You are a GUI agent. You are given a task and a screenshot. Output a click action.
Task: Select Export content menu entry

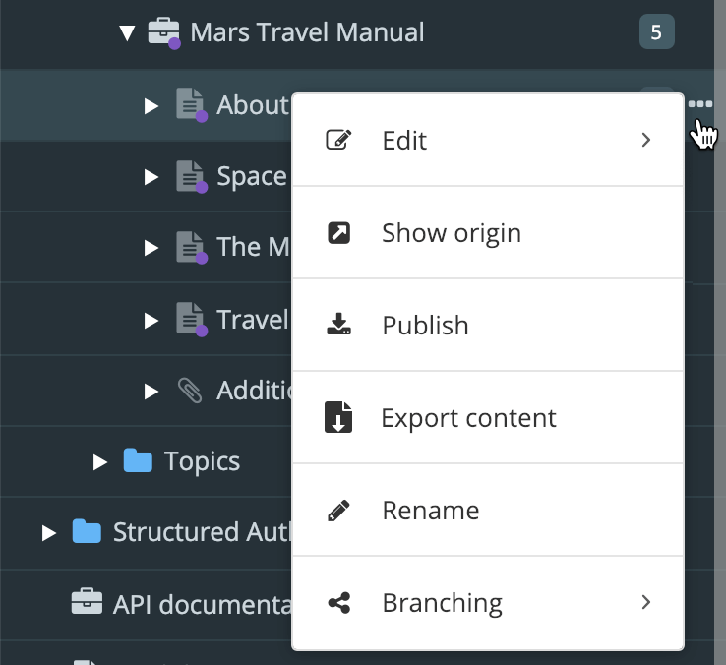[468, 418]
